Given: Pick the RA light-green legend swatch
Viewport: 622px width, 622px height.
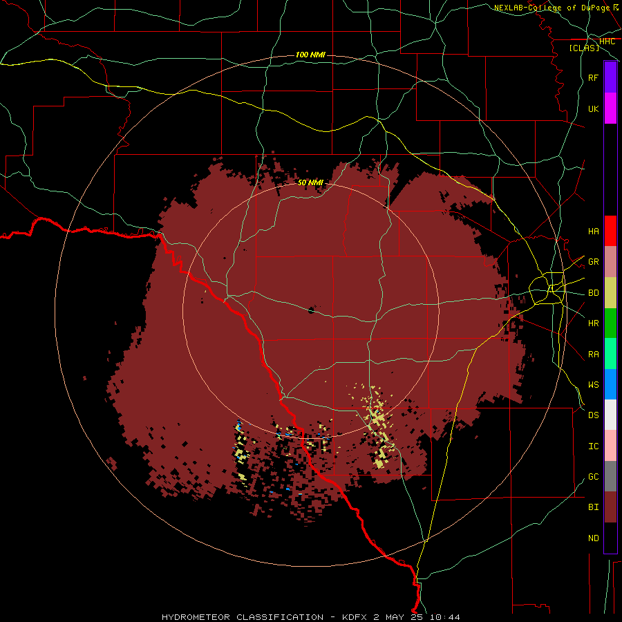Looking at the screenshot, I should [610, 354].
